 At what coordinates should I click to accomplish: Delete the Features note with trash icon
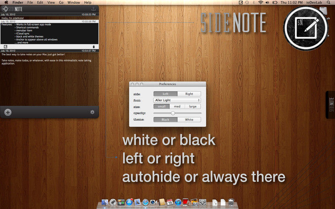(x=93, y=47)
